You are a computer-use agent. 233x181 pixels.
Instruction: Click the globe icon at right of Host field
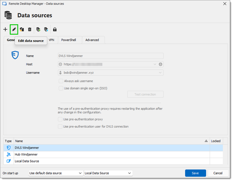point(160,64)
